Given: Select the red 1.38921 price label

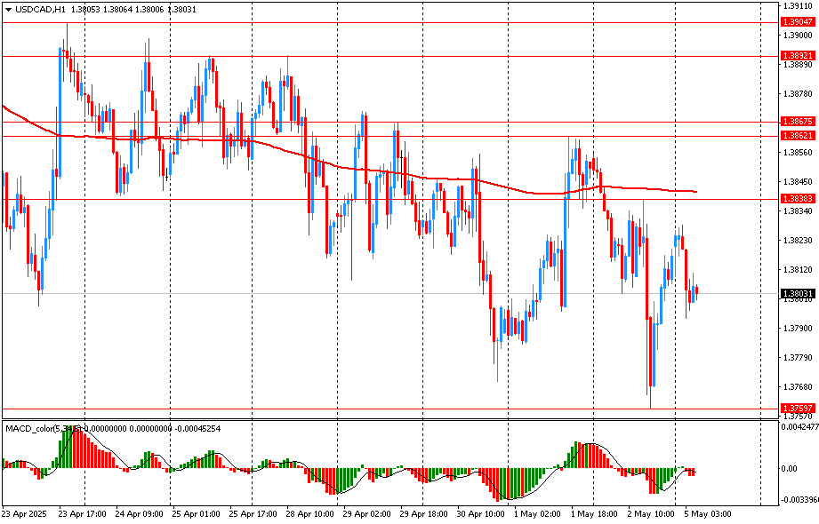Looking at the screenshot, I should pos(797,55).
